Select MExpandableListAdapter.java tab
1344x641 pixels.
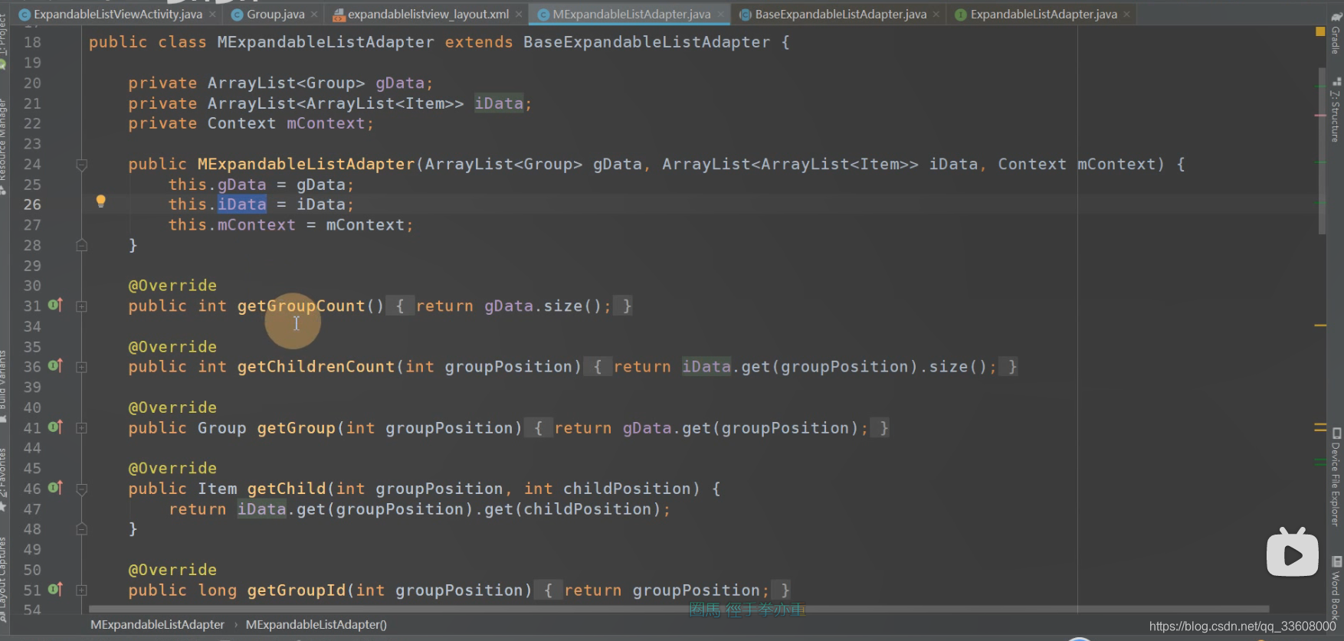pyautogui.click(x=631, y=14)
